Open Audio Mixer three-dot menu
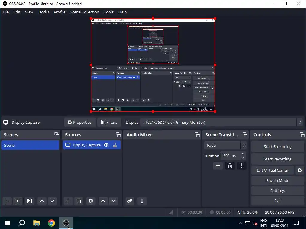This screenshot has height=229, width=306. (x=142, y=201)
